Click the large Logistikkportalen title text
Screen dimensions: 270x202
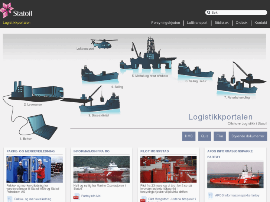click(x=220, y=117)
